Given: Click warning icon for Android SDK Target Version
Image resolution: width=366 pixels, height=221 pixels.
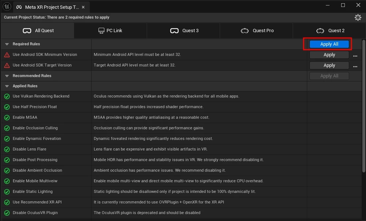Looking at the screenshot, I should pos(7,65).
